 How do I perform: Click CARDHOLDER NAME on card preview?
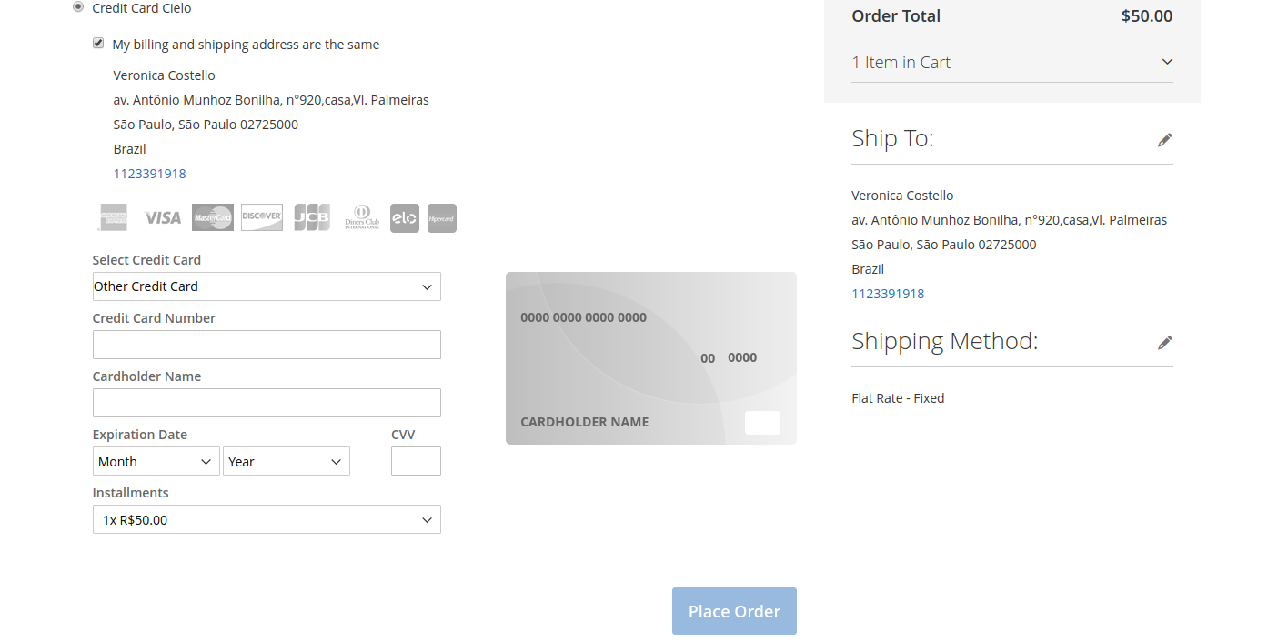click(585, 422)
